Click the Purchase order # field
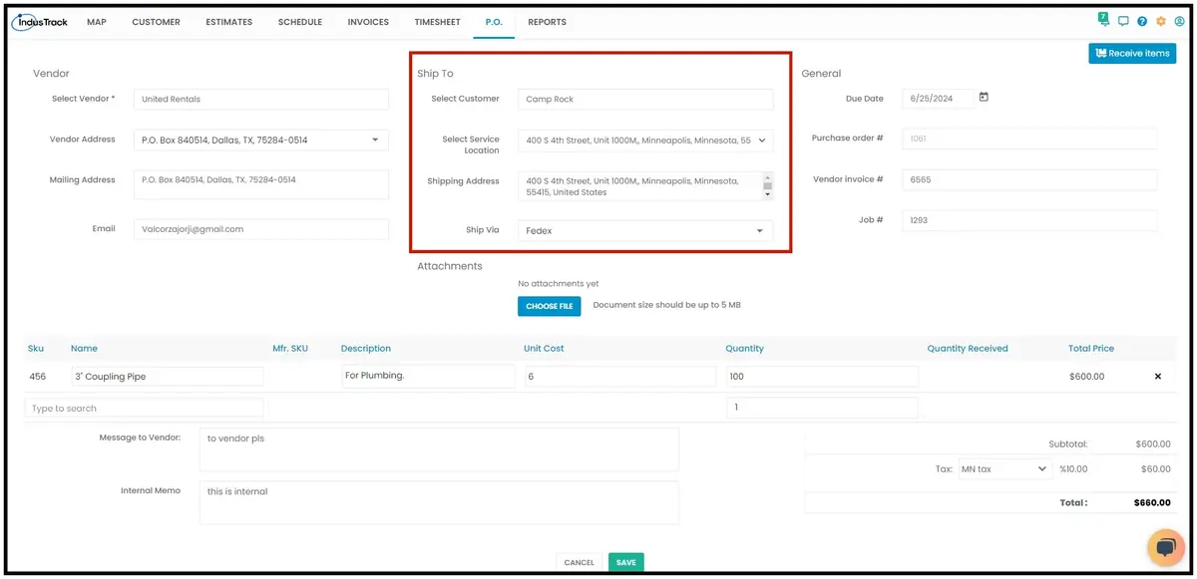 coord(1029,140)
